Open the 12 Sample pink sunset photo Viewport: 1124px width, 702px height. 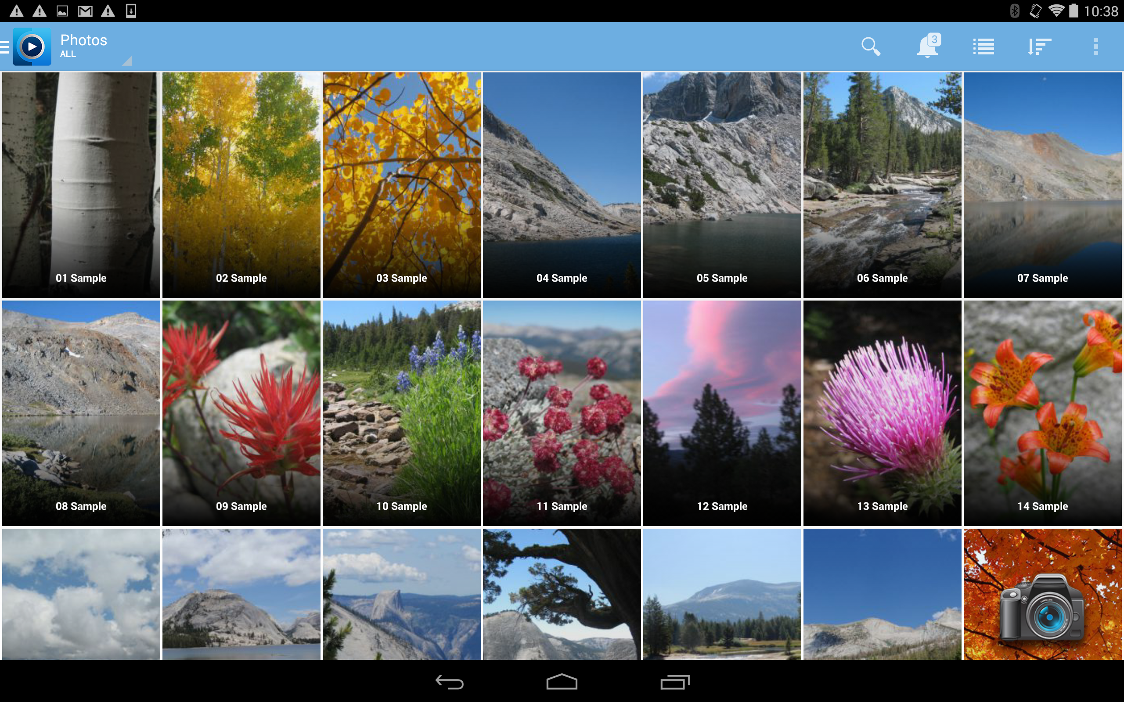[722, 413]
